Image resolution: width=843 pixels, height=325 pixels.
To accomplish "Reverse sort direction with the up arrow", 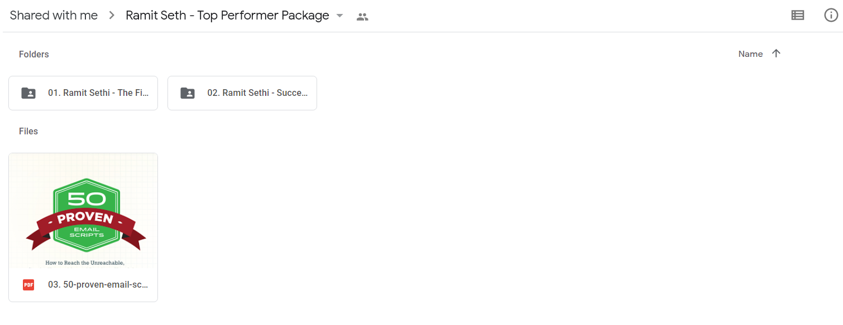I will pos(776,54).
